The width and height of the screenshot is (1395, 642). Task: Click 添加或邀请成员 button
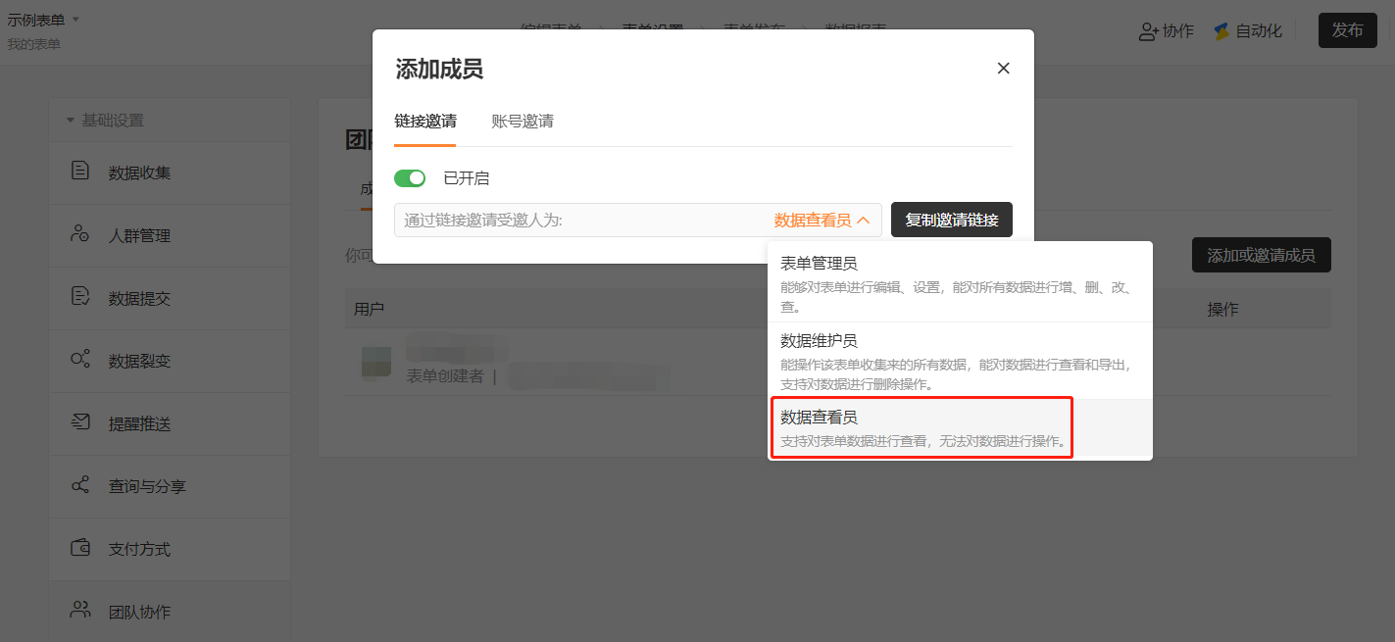[1261, 256]
